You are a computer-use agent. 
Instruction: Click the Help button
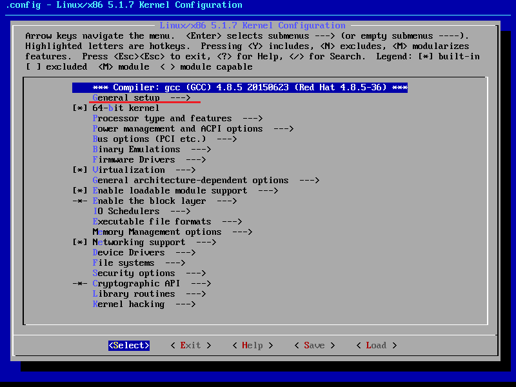point(253,346)
